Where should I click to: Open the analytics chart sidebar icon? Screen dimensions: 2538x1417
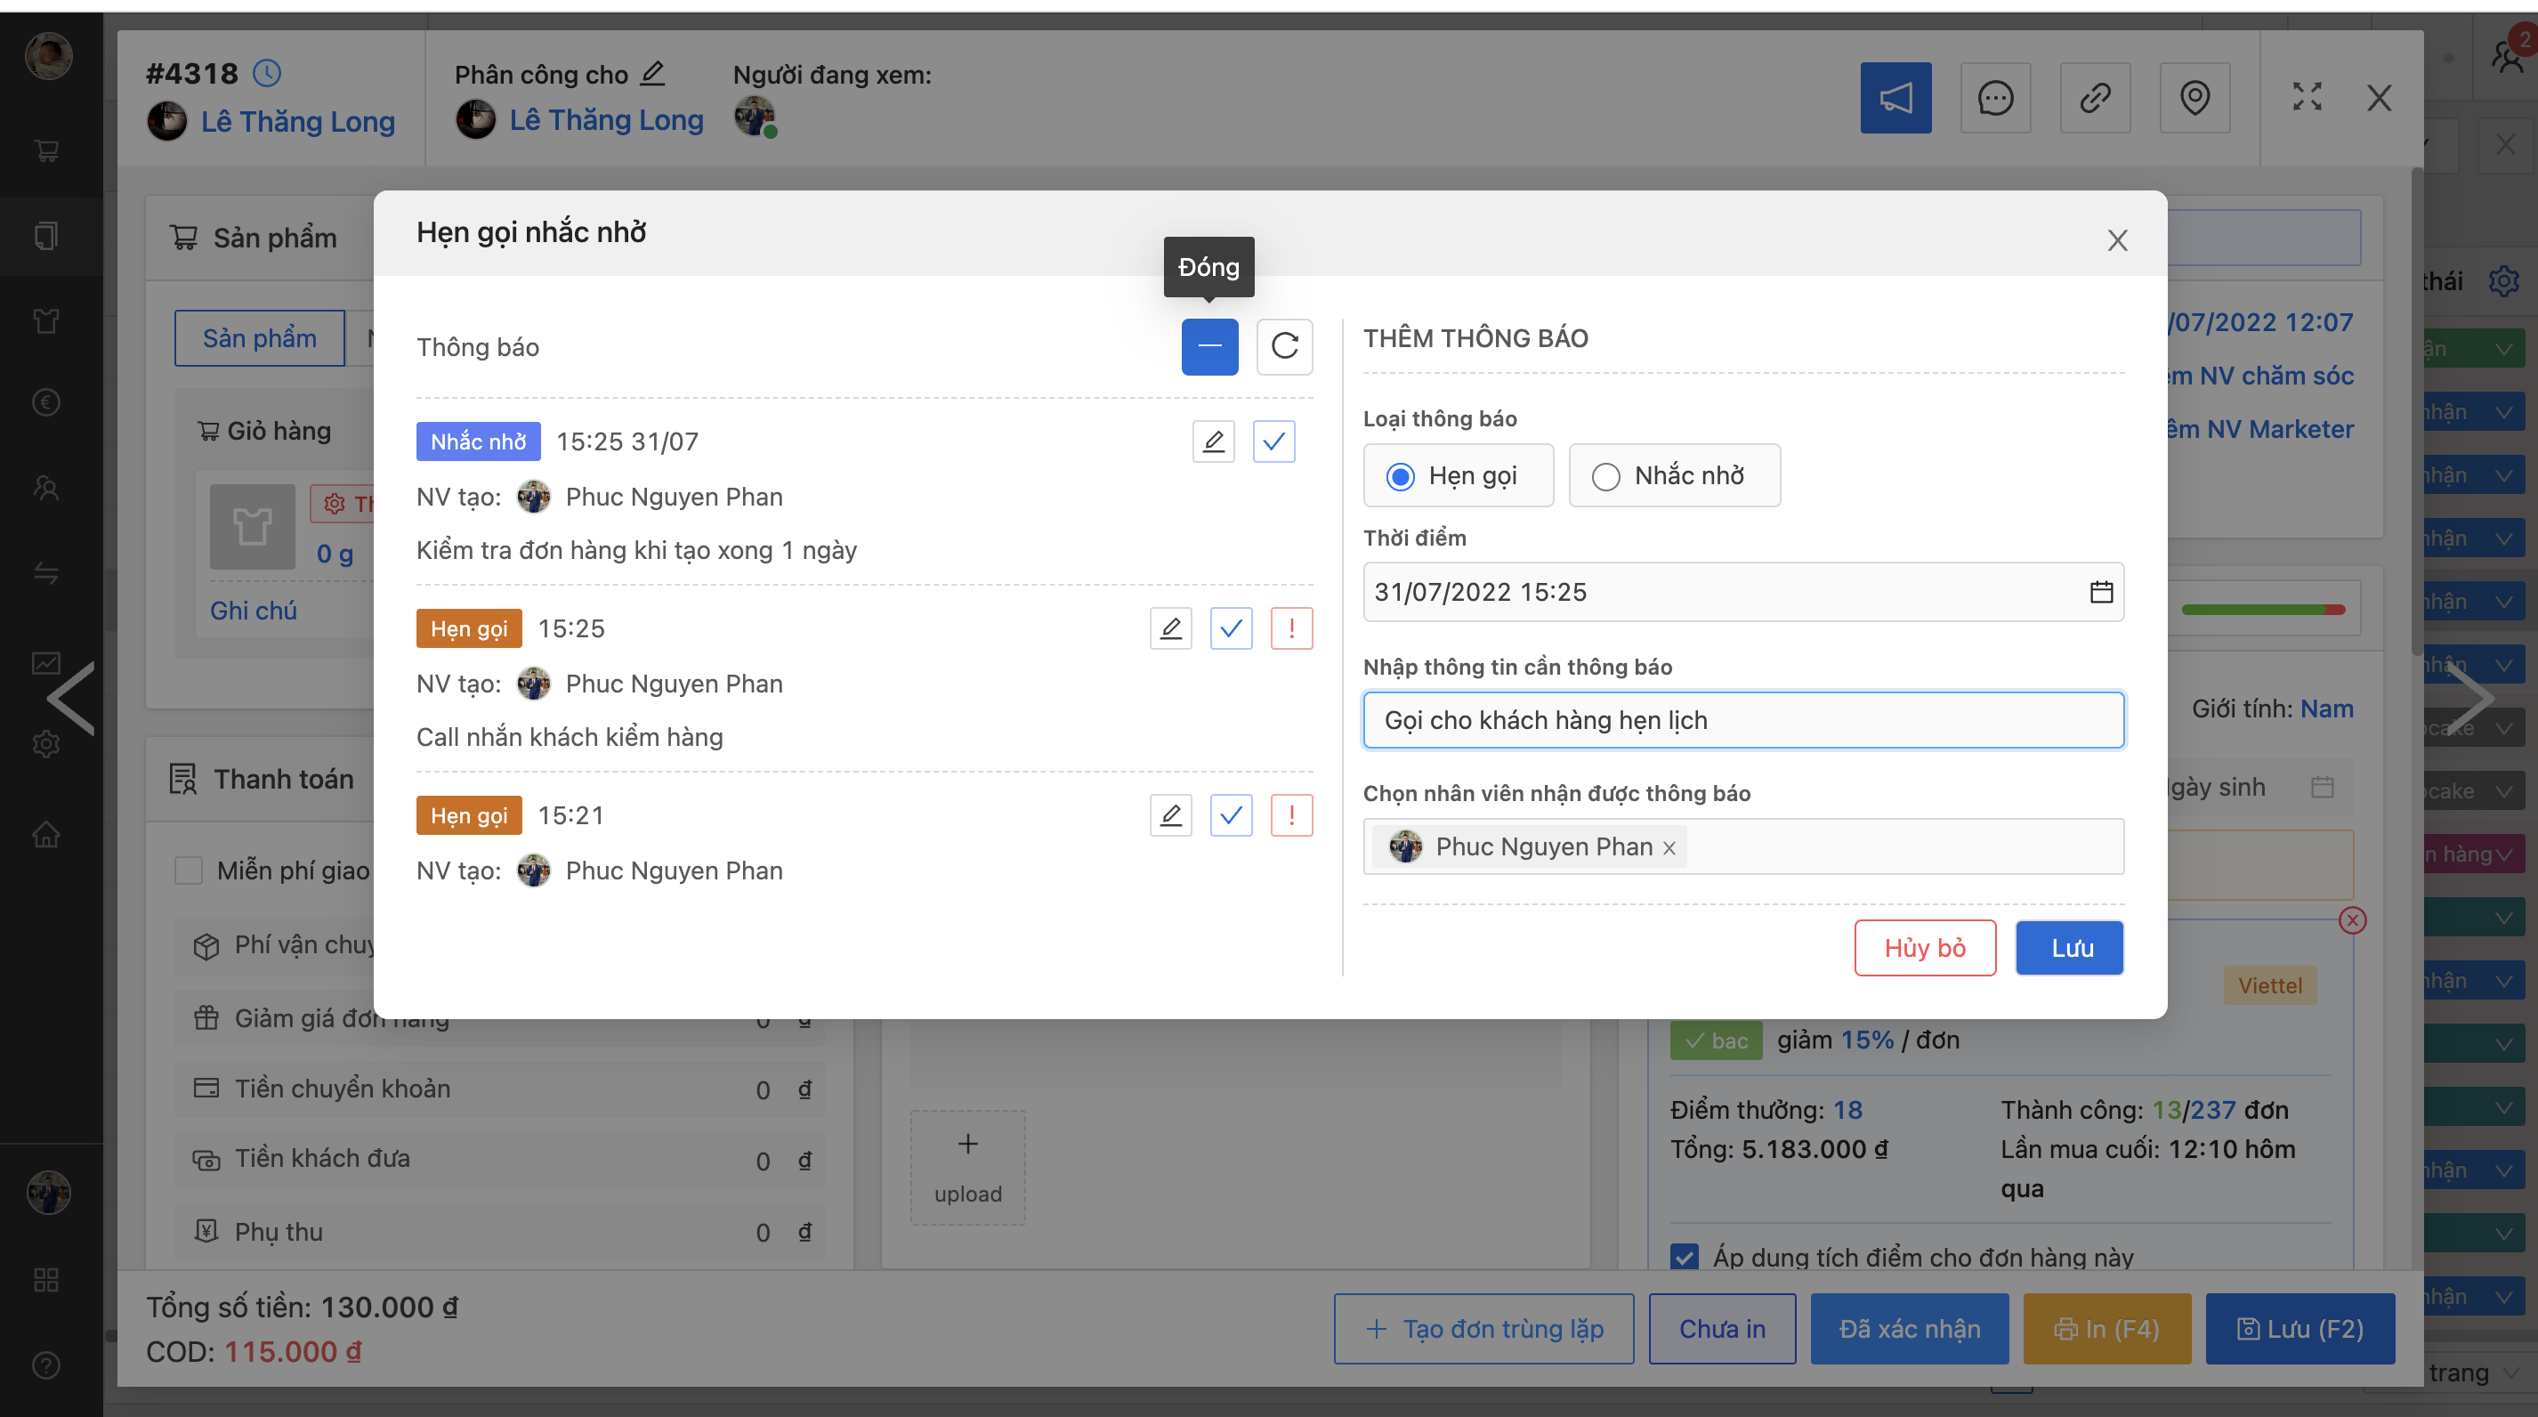(46, 662)
